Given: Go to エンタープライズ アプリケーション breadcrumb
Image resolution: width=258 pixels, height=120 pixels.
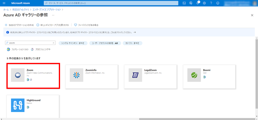Looking at the screenshot, I should coord(47,9).
